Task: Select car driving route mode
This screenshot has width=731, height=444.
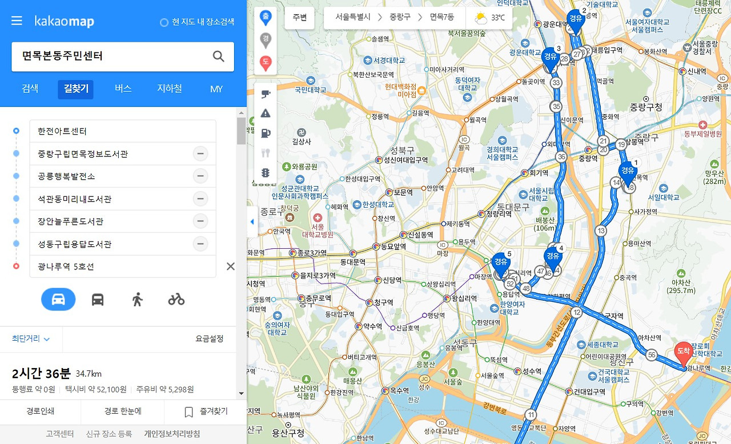Action: click(x=58, y=299)
